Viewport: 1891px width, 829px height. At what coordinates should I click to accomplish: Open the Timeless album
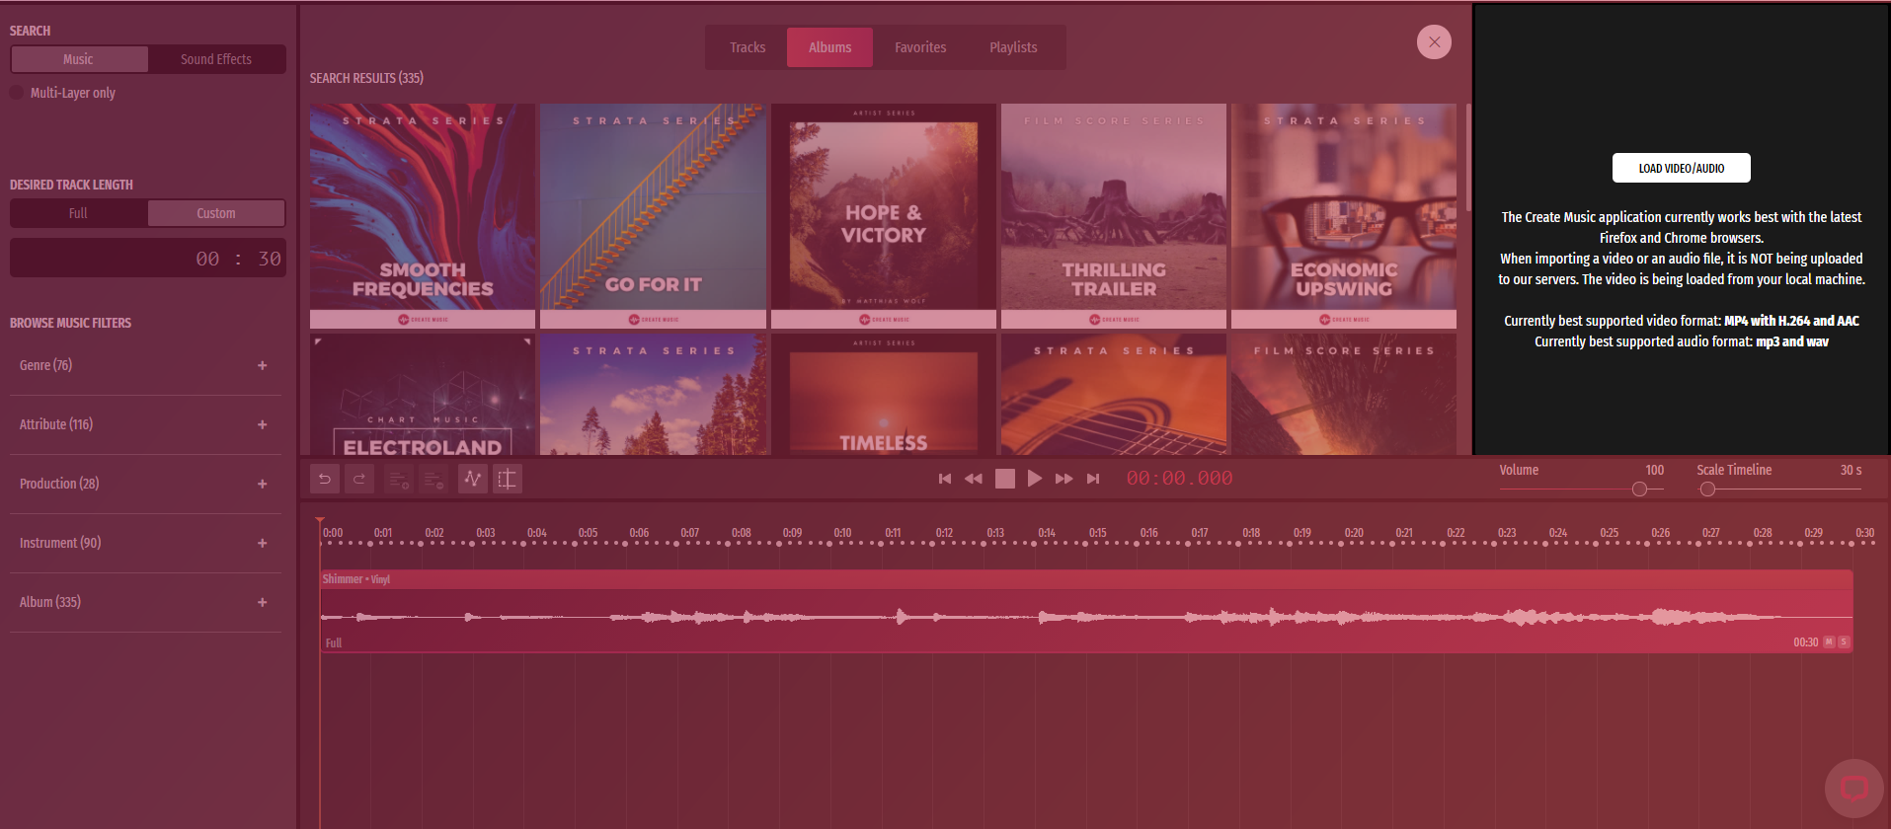[x=883, y=395]
